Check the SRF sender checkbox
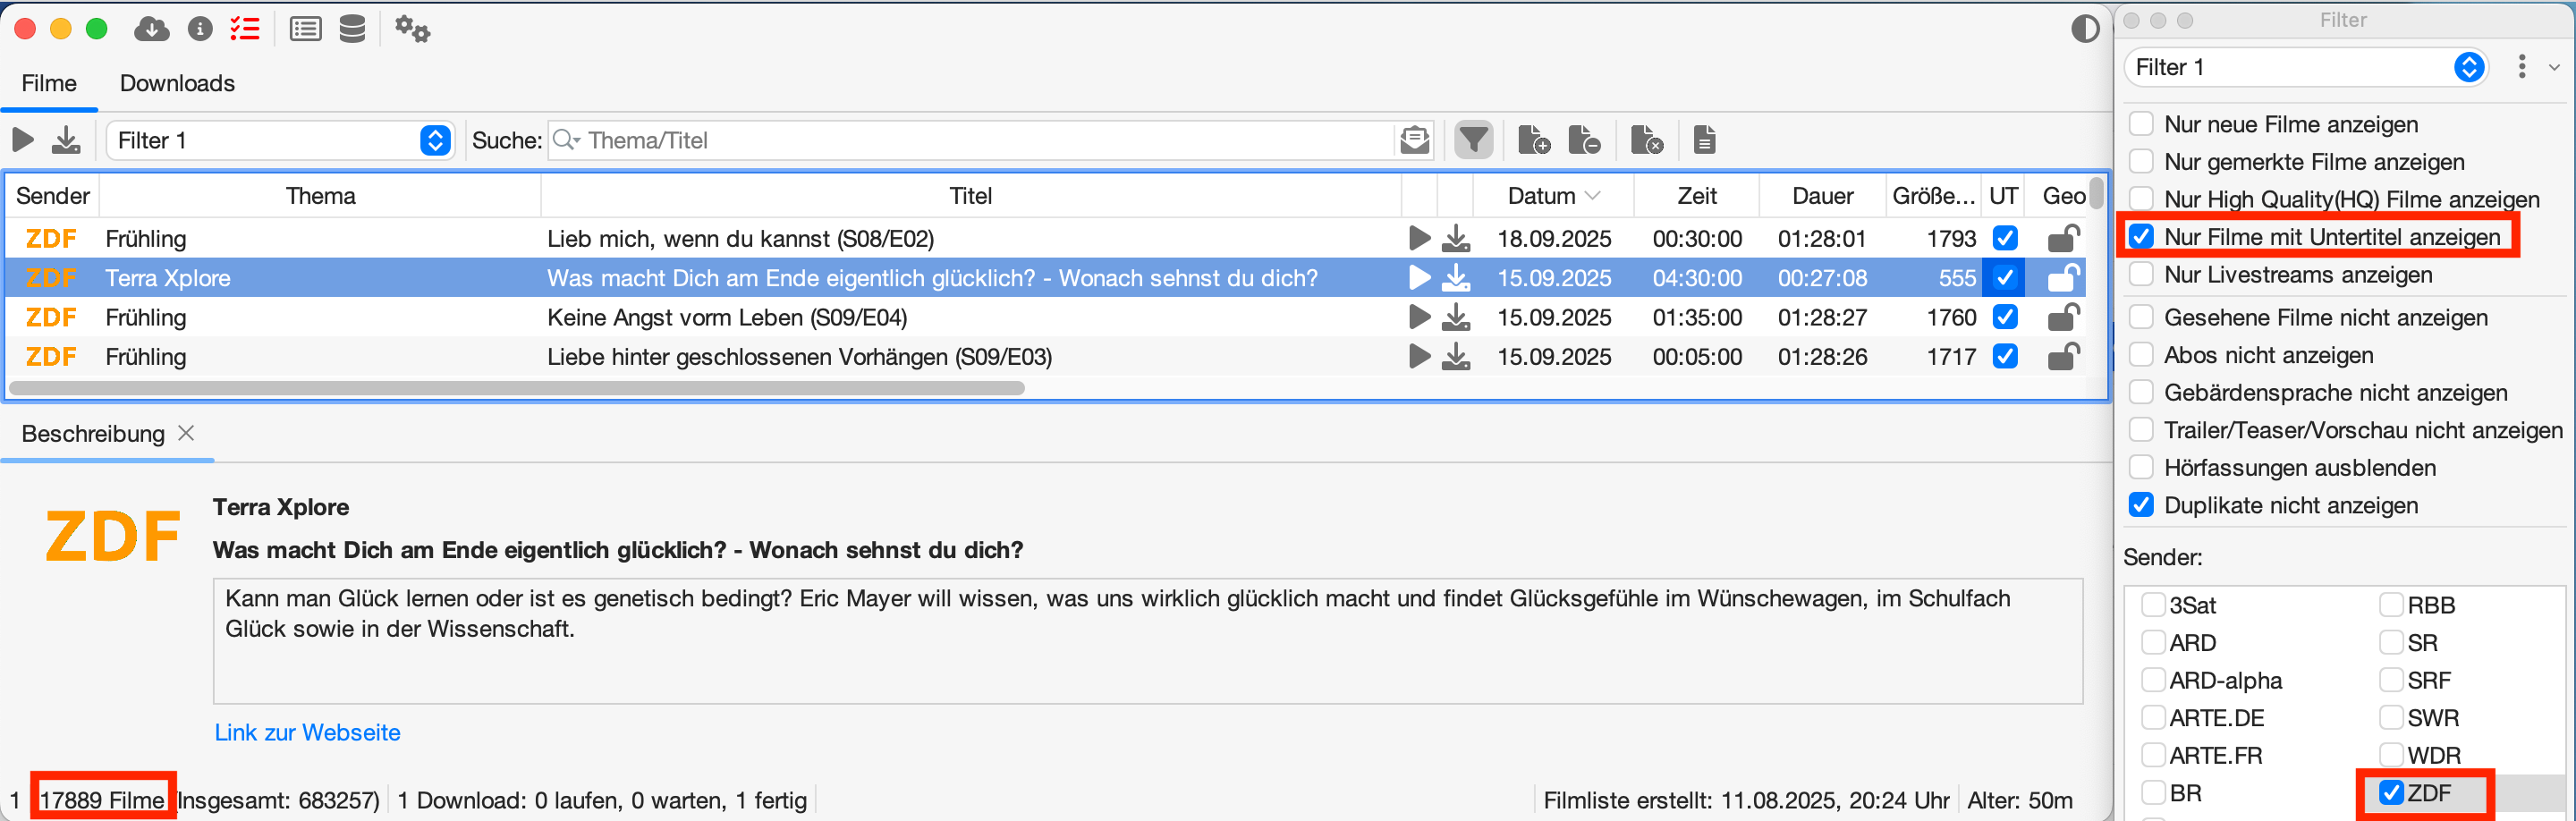 [x=2391, y=680]
